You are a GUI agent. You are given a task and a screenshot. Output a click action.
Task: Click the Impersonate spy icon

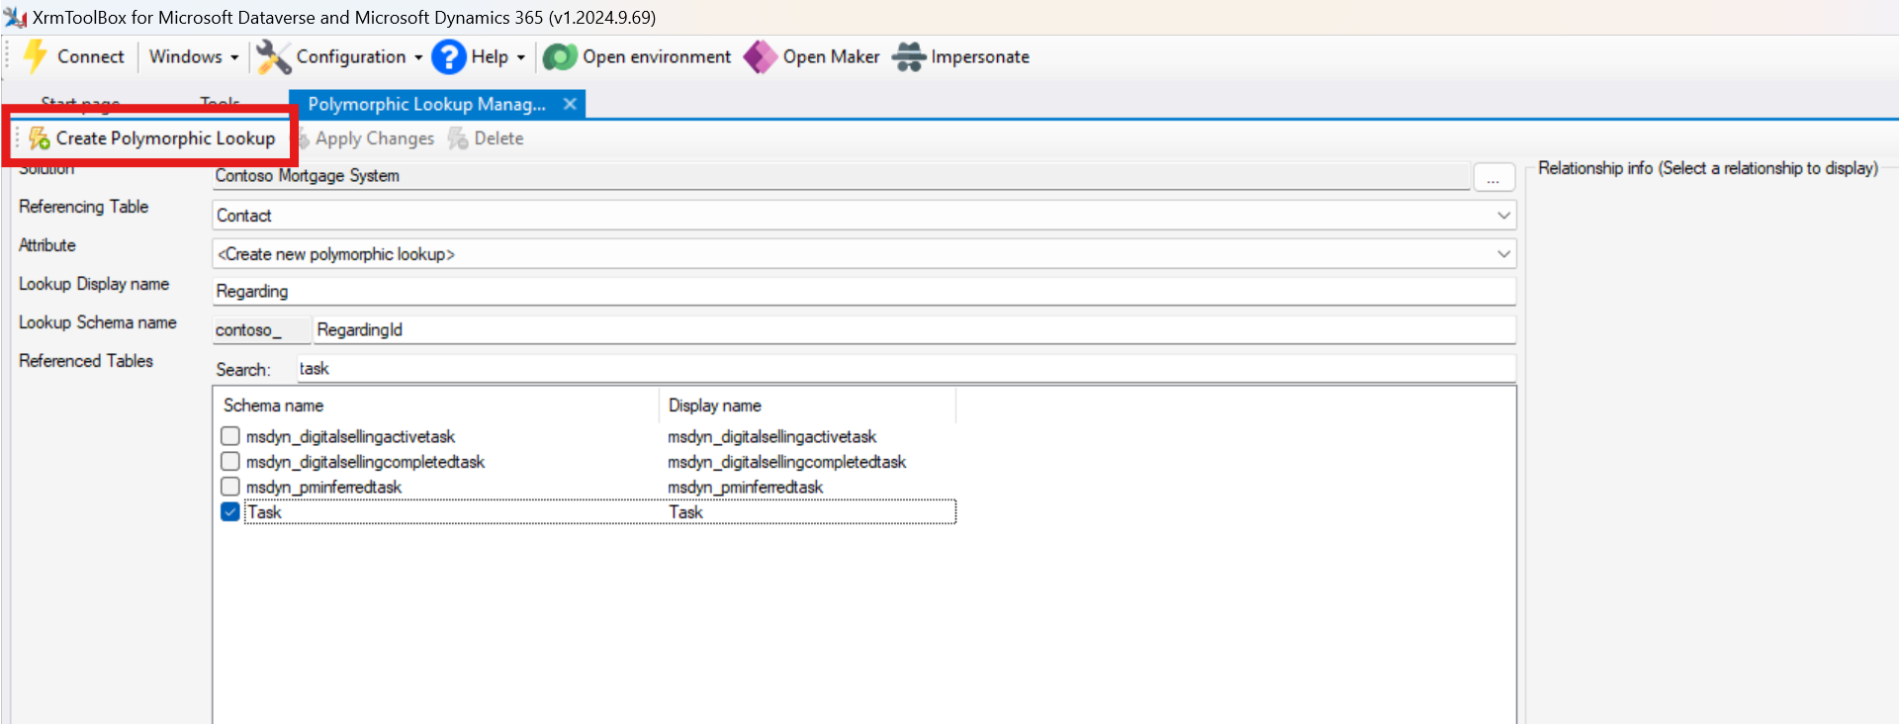point(908,57)
